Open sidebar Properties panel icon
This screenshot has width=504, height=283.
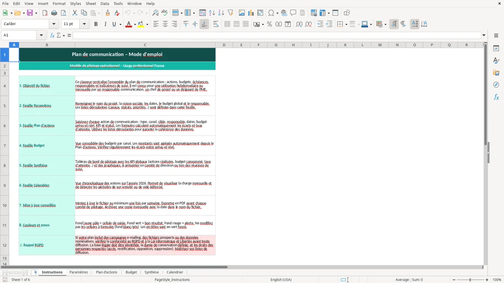click(496, 49)
